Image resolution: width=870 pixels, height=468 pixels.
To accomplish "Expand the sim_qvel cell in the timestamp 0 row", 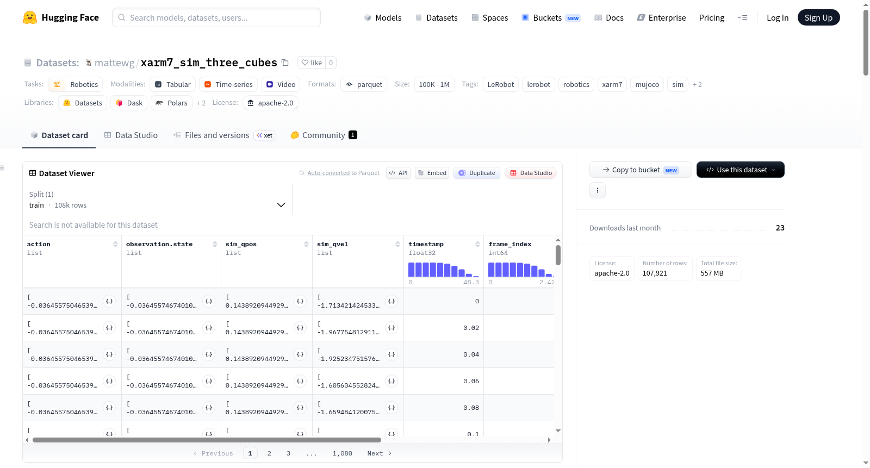I will coord(391,301).
